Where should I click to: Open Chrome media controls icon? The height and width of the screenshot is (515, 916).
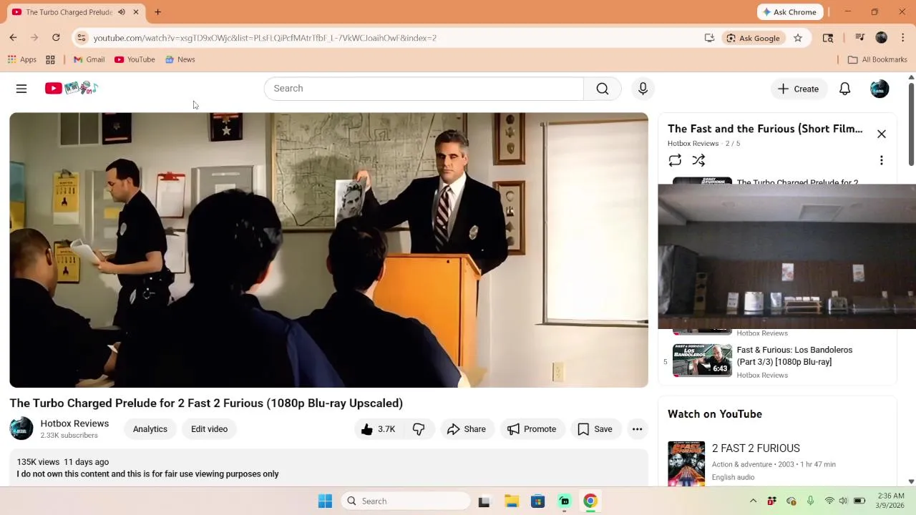860,38
